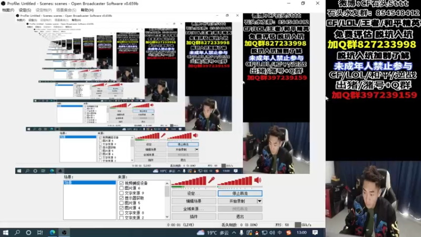Screen dimensions: 421x237
Task: Enable the 文字来源 8 source checkbox
Action: [122, 213]
